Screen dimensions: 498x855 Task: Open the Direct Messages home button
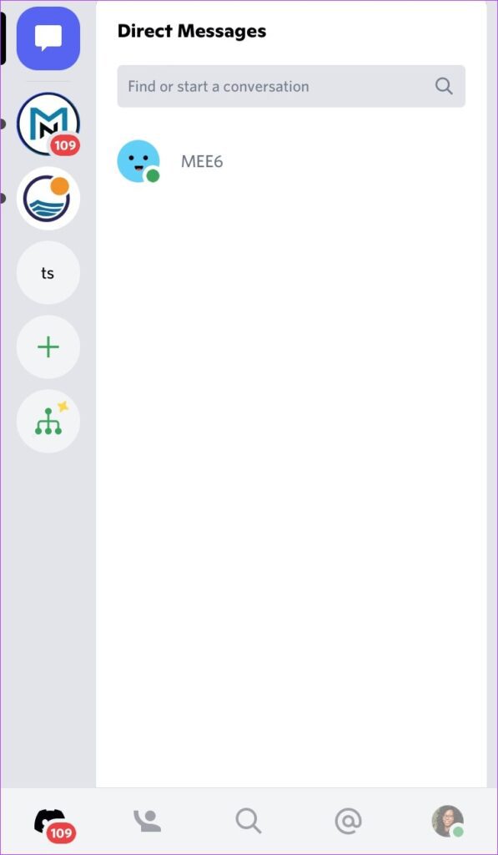tap(48, 38)
